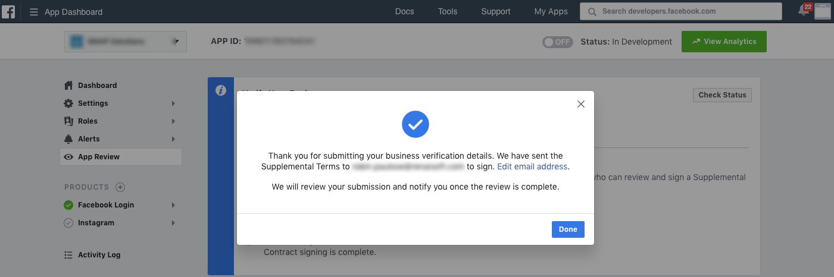Click the Alerts bell icon in sidebar
Image resolution: width=834 pixels, height=277 pixels.
(68, 138)
